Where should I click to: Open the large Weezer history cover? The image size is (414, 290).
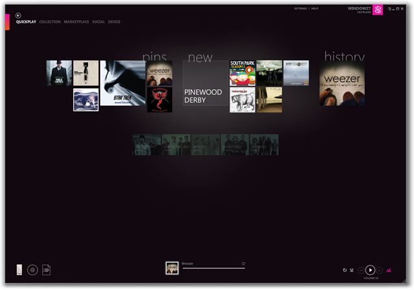[x=342, y=83]
